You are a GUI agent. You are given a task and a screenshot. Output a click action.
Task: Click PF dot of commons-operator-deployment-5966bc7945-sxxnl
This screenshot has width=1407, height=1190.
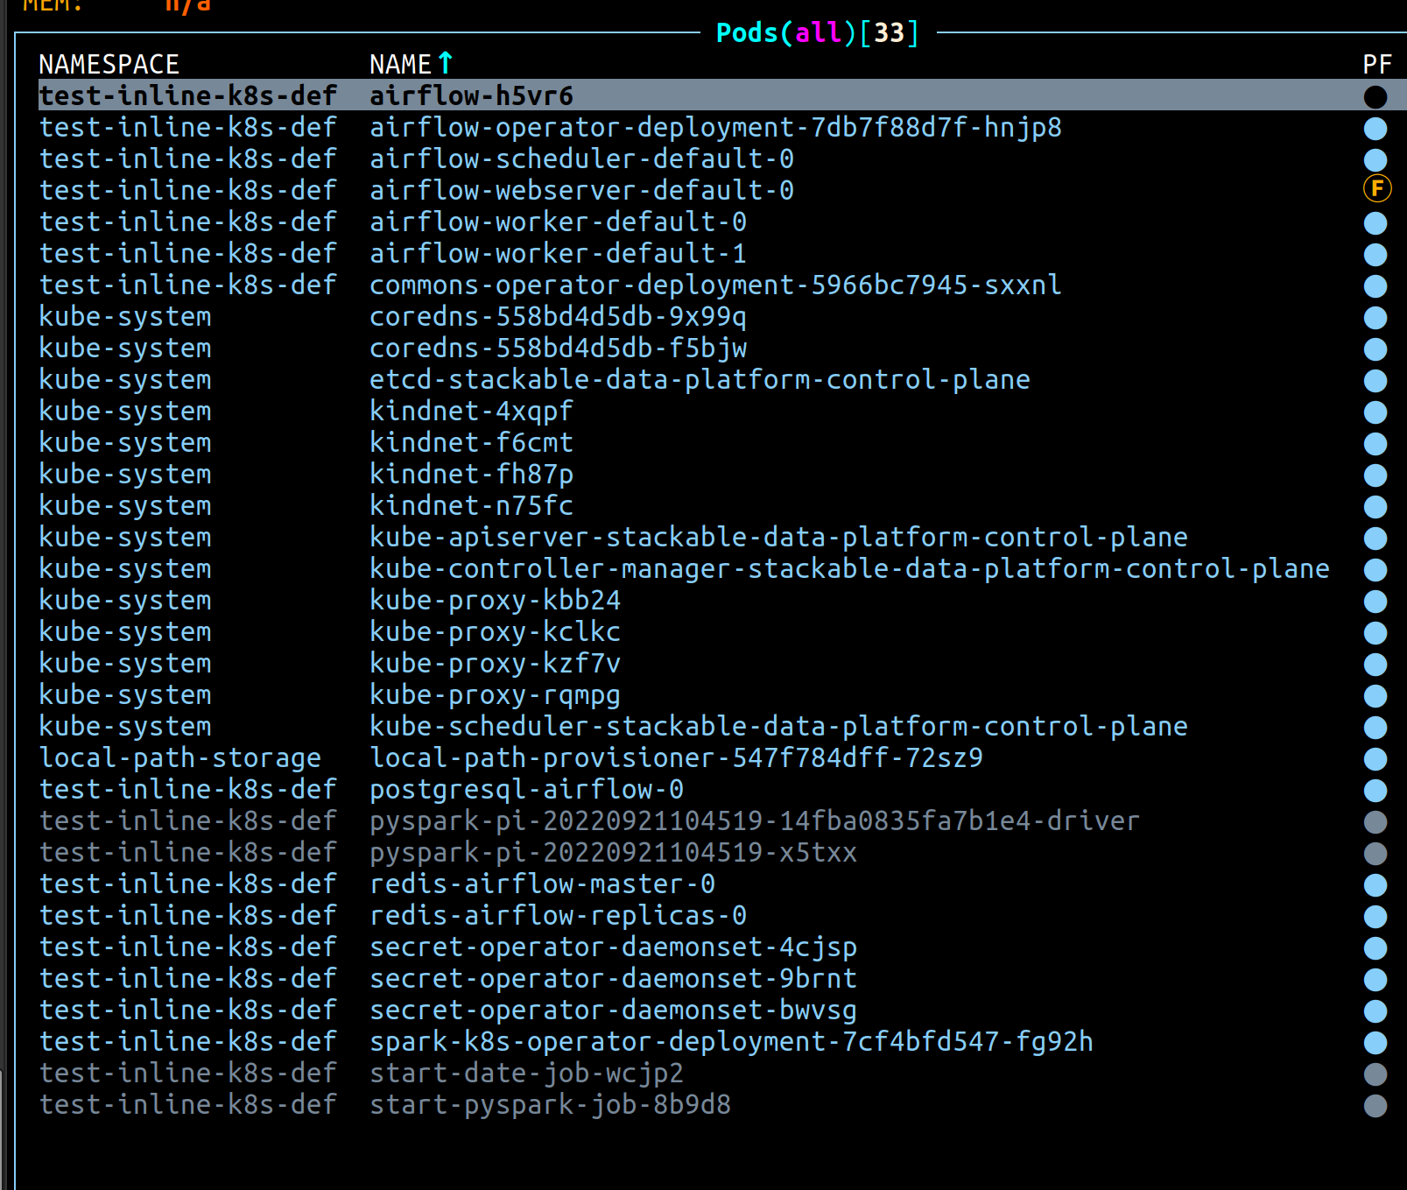[x=1375, y=286]
